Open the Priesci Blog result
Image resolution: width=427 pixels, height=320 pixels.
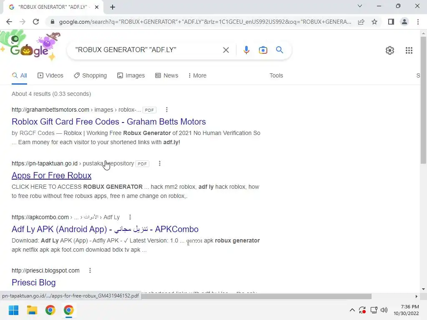tap(33, 282)
